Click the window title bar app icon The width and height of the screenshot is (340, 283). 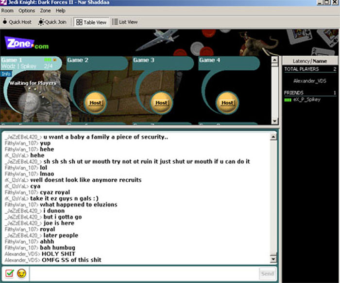click(x=3, y=2)
